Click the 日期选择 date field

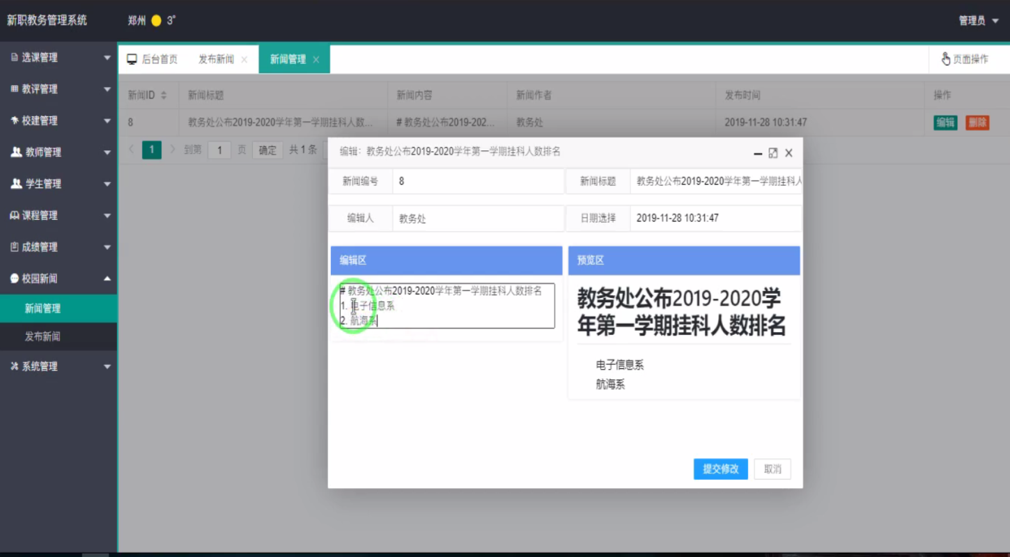coord(715,218)
